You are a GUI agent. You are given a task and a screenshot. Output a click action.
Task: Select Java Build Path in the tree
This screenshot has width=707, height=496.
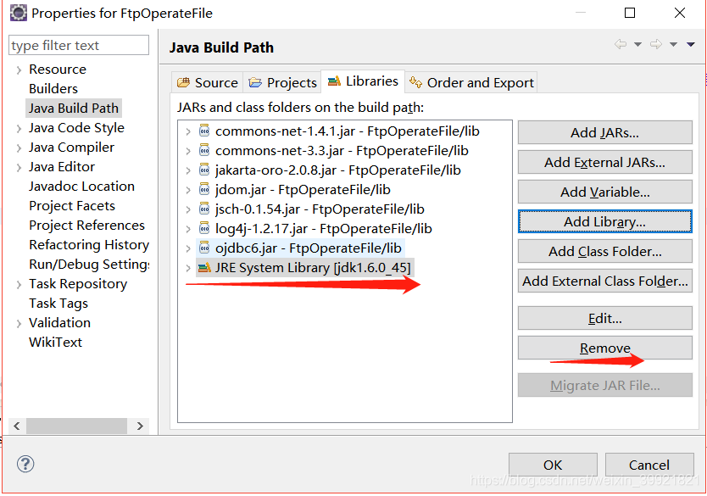pyautogui.click(x=74, y=109)
